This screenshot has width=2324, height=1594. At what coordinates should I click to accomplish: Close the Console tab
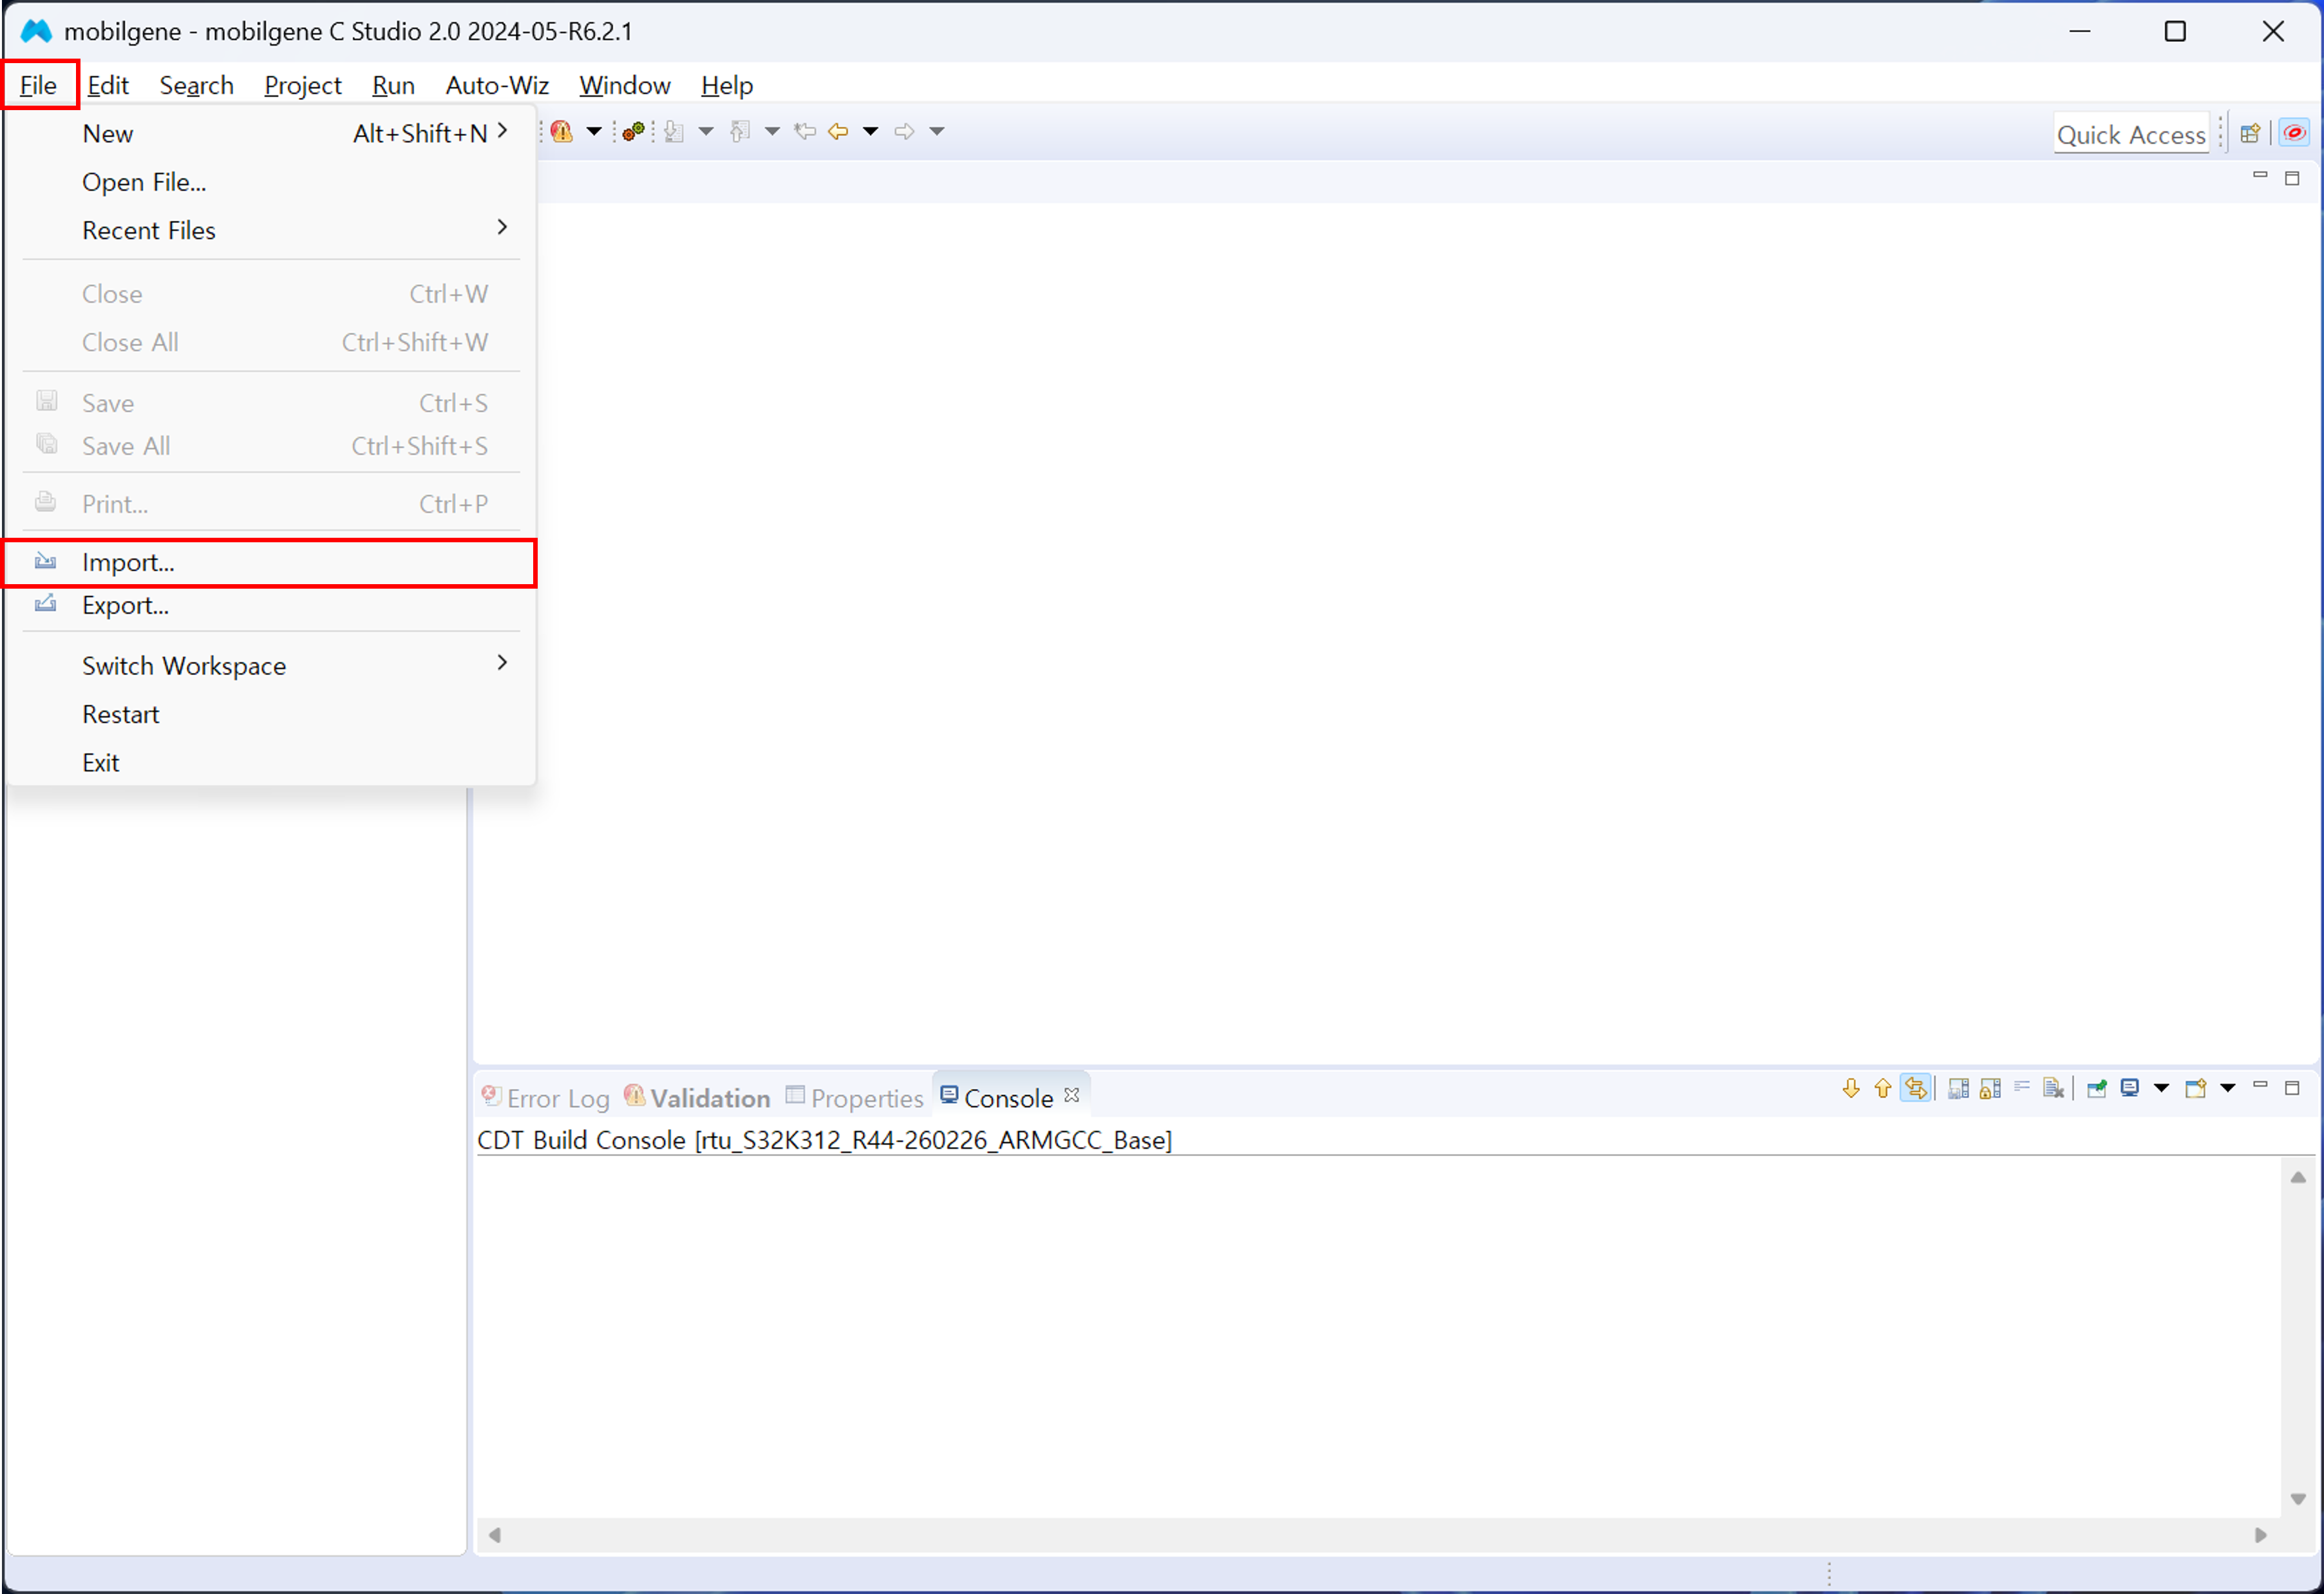pos(1072,1095)
